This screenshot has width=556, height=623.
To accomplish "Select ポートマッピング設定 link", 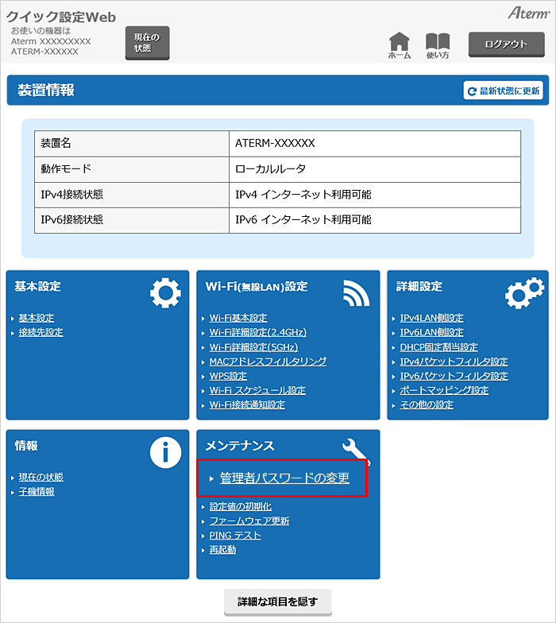I will tap(444, 390).
